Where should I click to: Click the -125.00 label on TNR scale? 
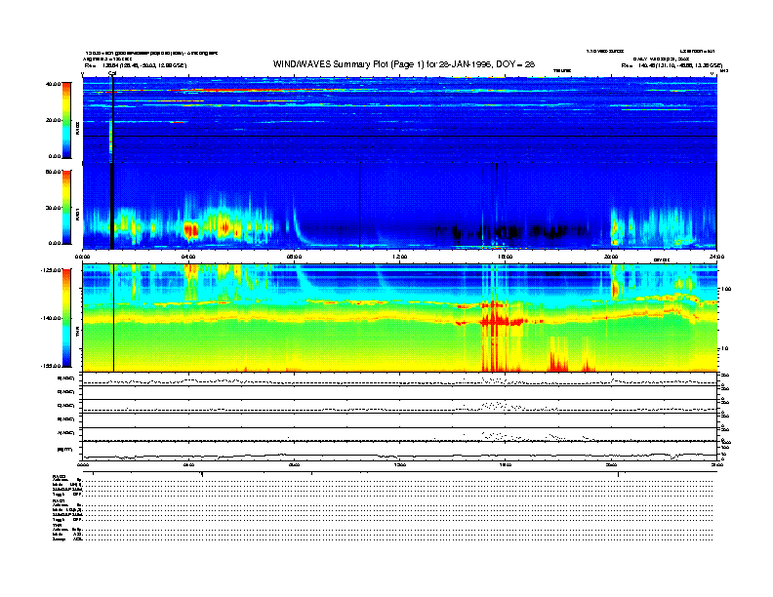tap(50, 270)
